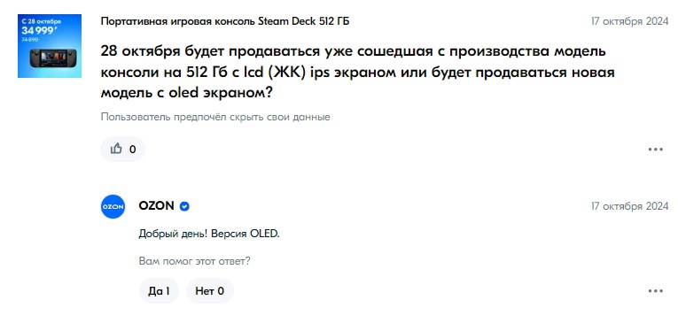The height and width of the screenshot is (331, 678).
Task: Click the thumbs-up icon under the question
Action: click(116, 149)
